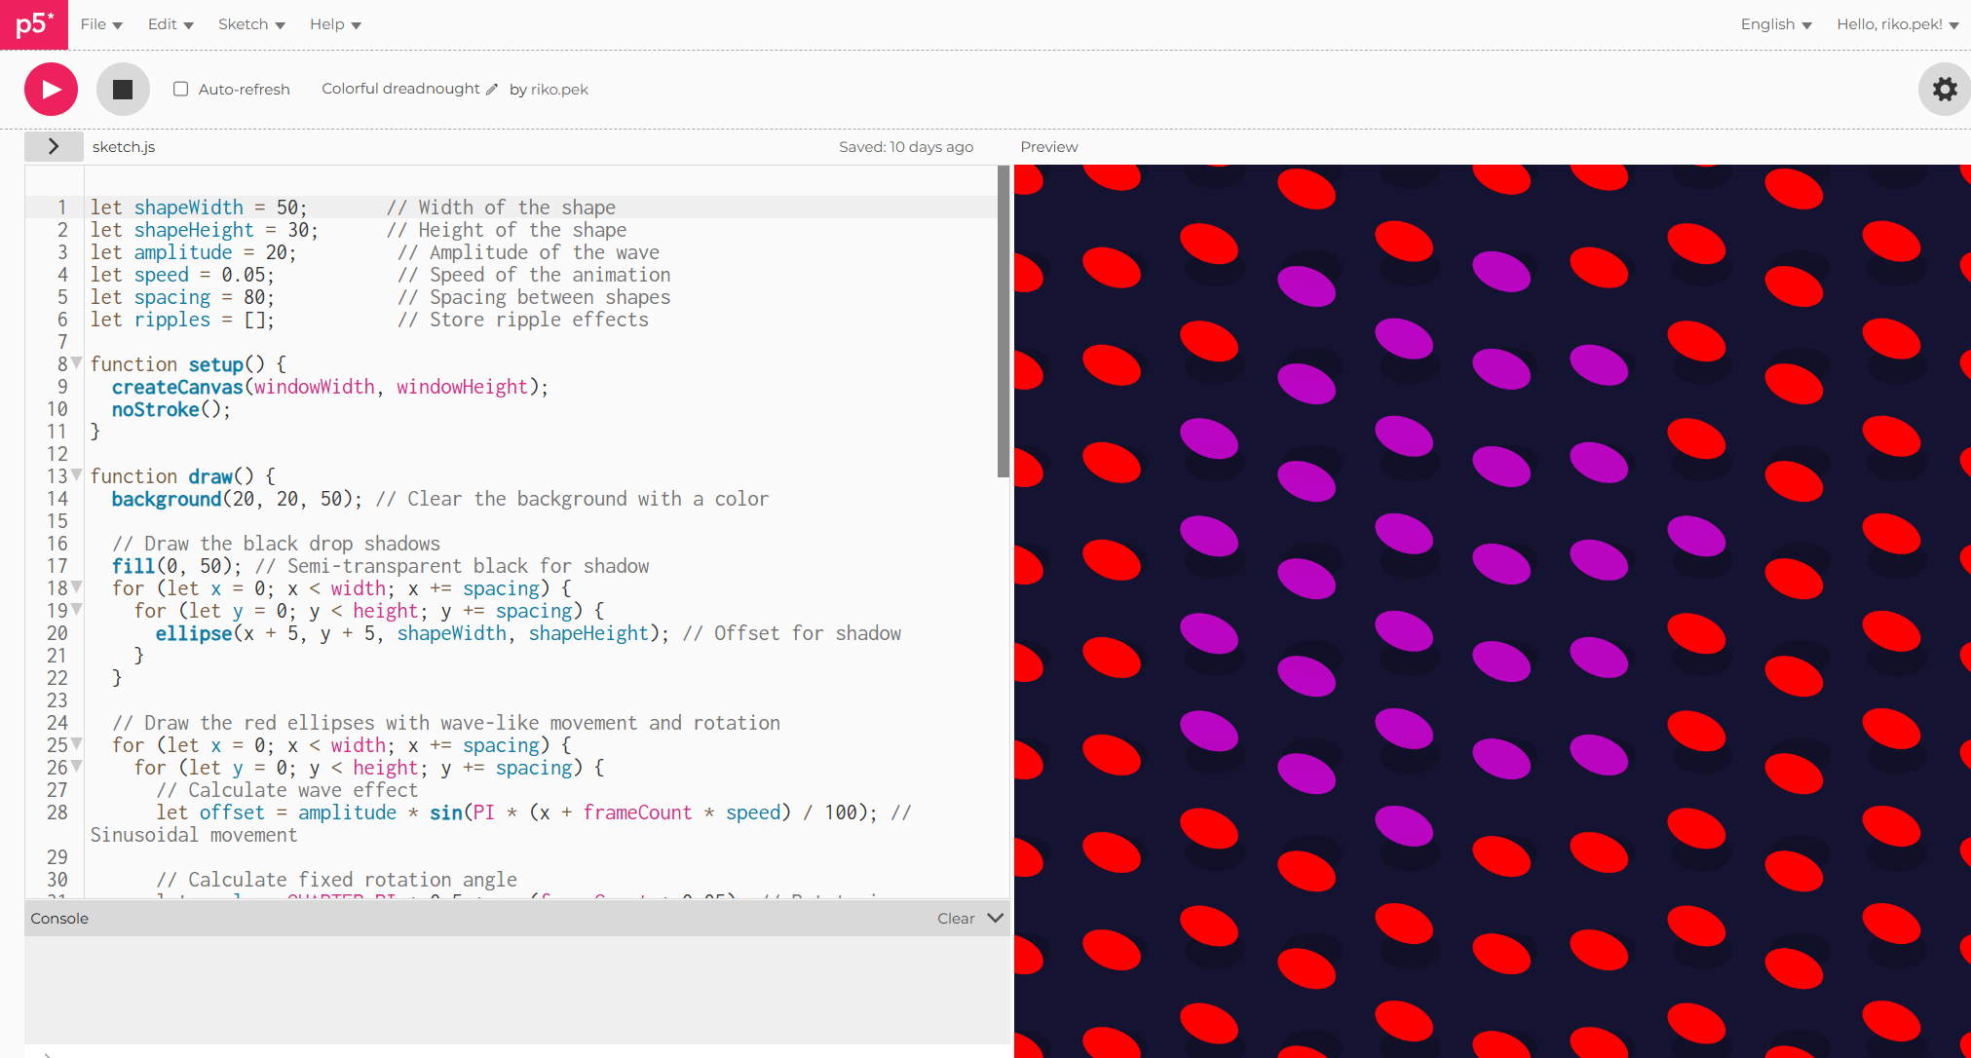Run the sketch with the Play button
1971x1058 pixels.
[x=51, y=90]
